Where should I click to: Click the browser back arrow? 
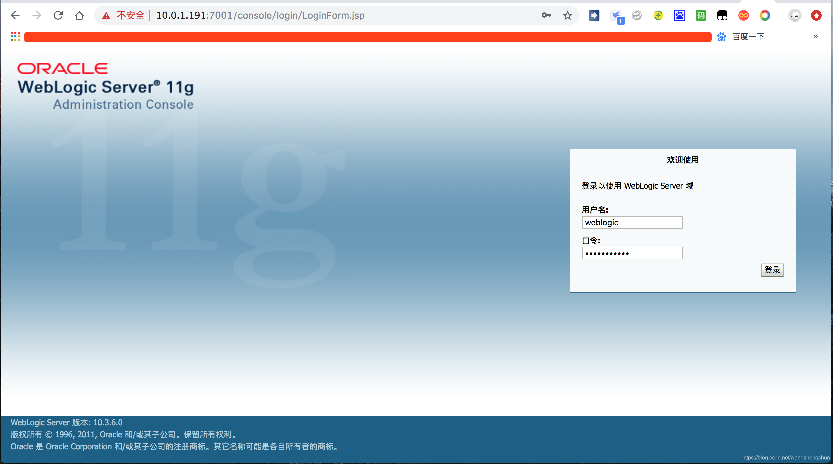tap(15, 15)
